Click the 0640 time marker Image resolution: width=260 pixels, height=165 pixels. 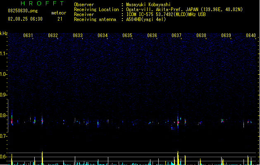(x=251, y=35)
